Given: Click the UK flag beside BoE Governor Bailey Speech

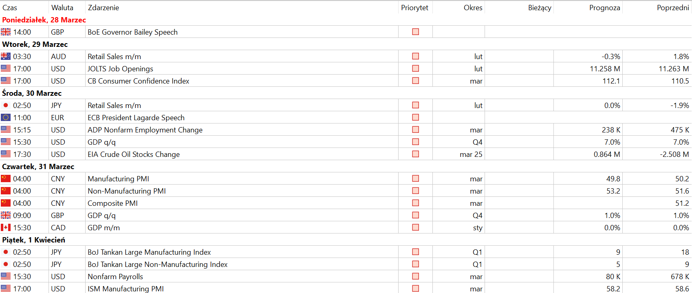Looking at the screenshot, I should pos(6,32).
